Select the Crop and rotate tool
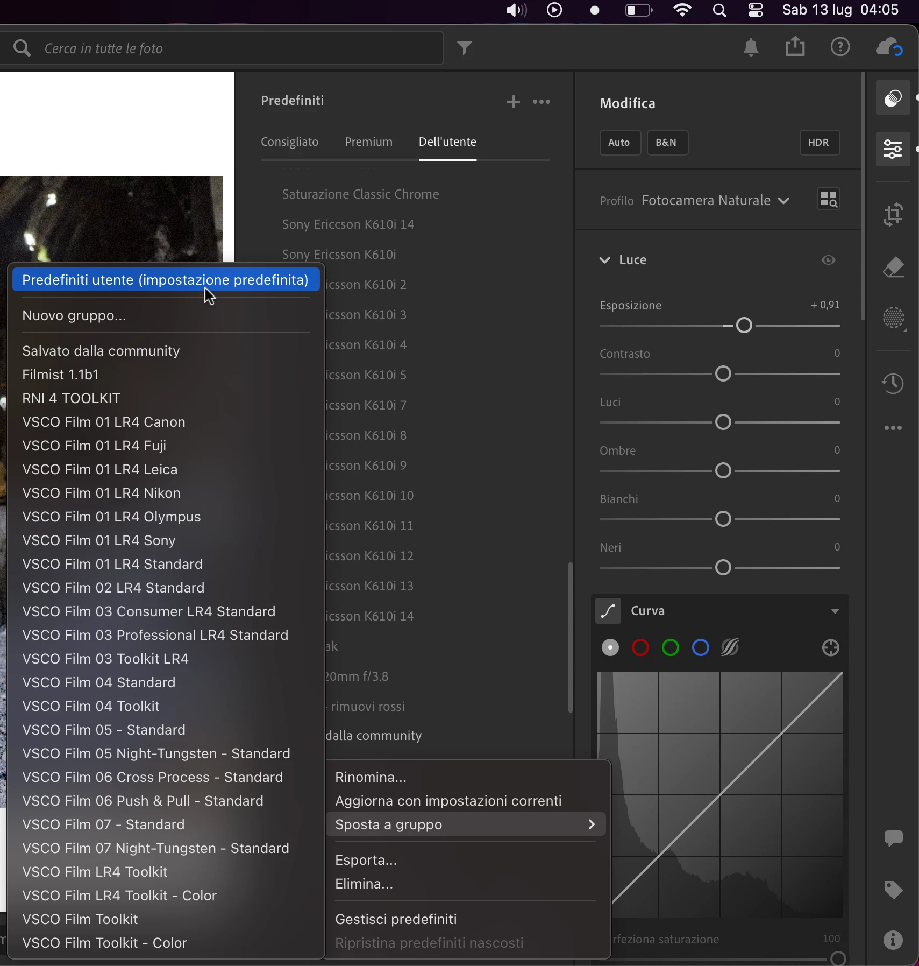The image size is (919, 966). tap(893, 215)
